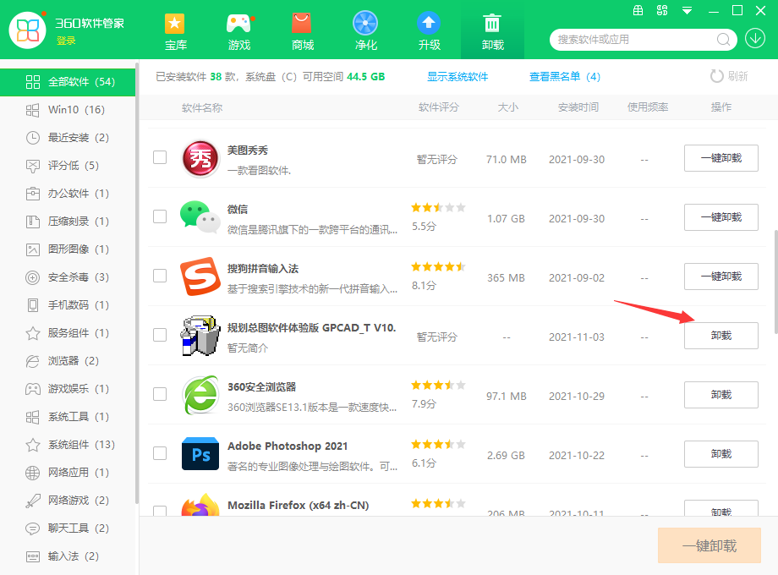778x575 pixels.
Task: Select 手机数码 (1) category
Action: pyautogui.click(x=68, y=305)
